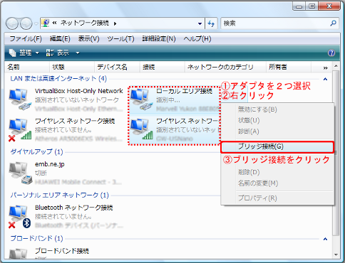The height and width of the screenshot is (263, 345).
Task: Select the ブロードバンド接続 icon
Action: coord(18,254)
